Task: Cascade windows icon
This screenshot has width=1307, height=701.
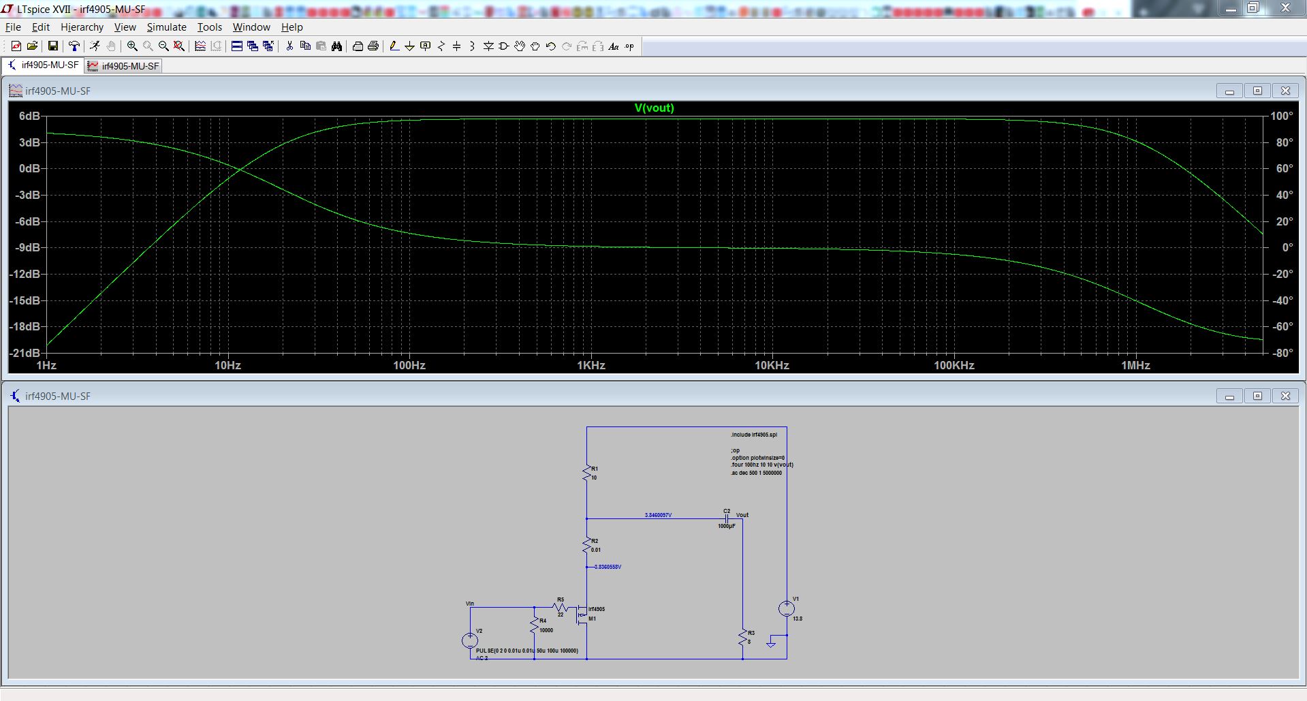Action: click(253, 46)
